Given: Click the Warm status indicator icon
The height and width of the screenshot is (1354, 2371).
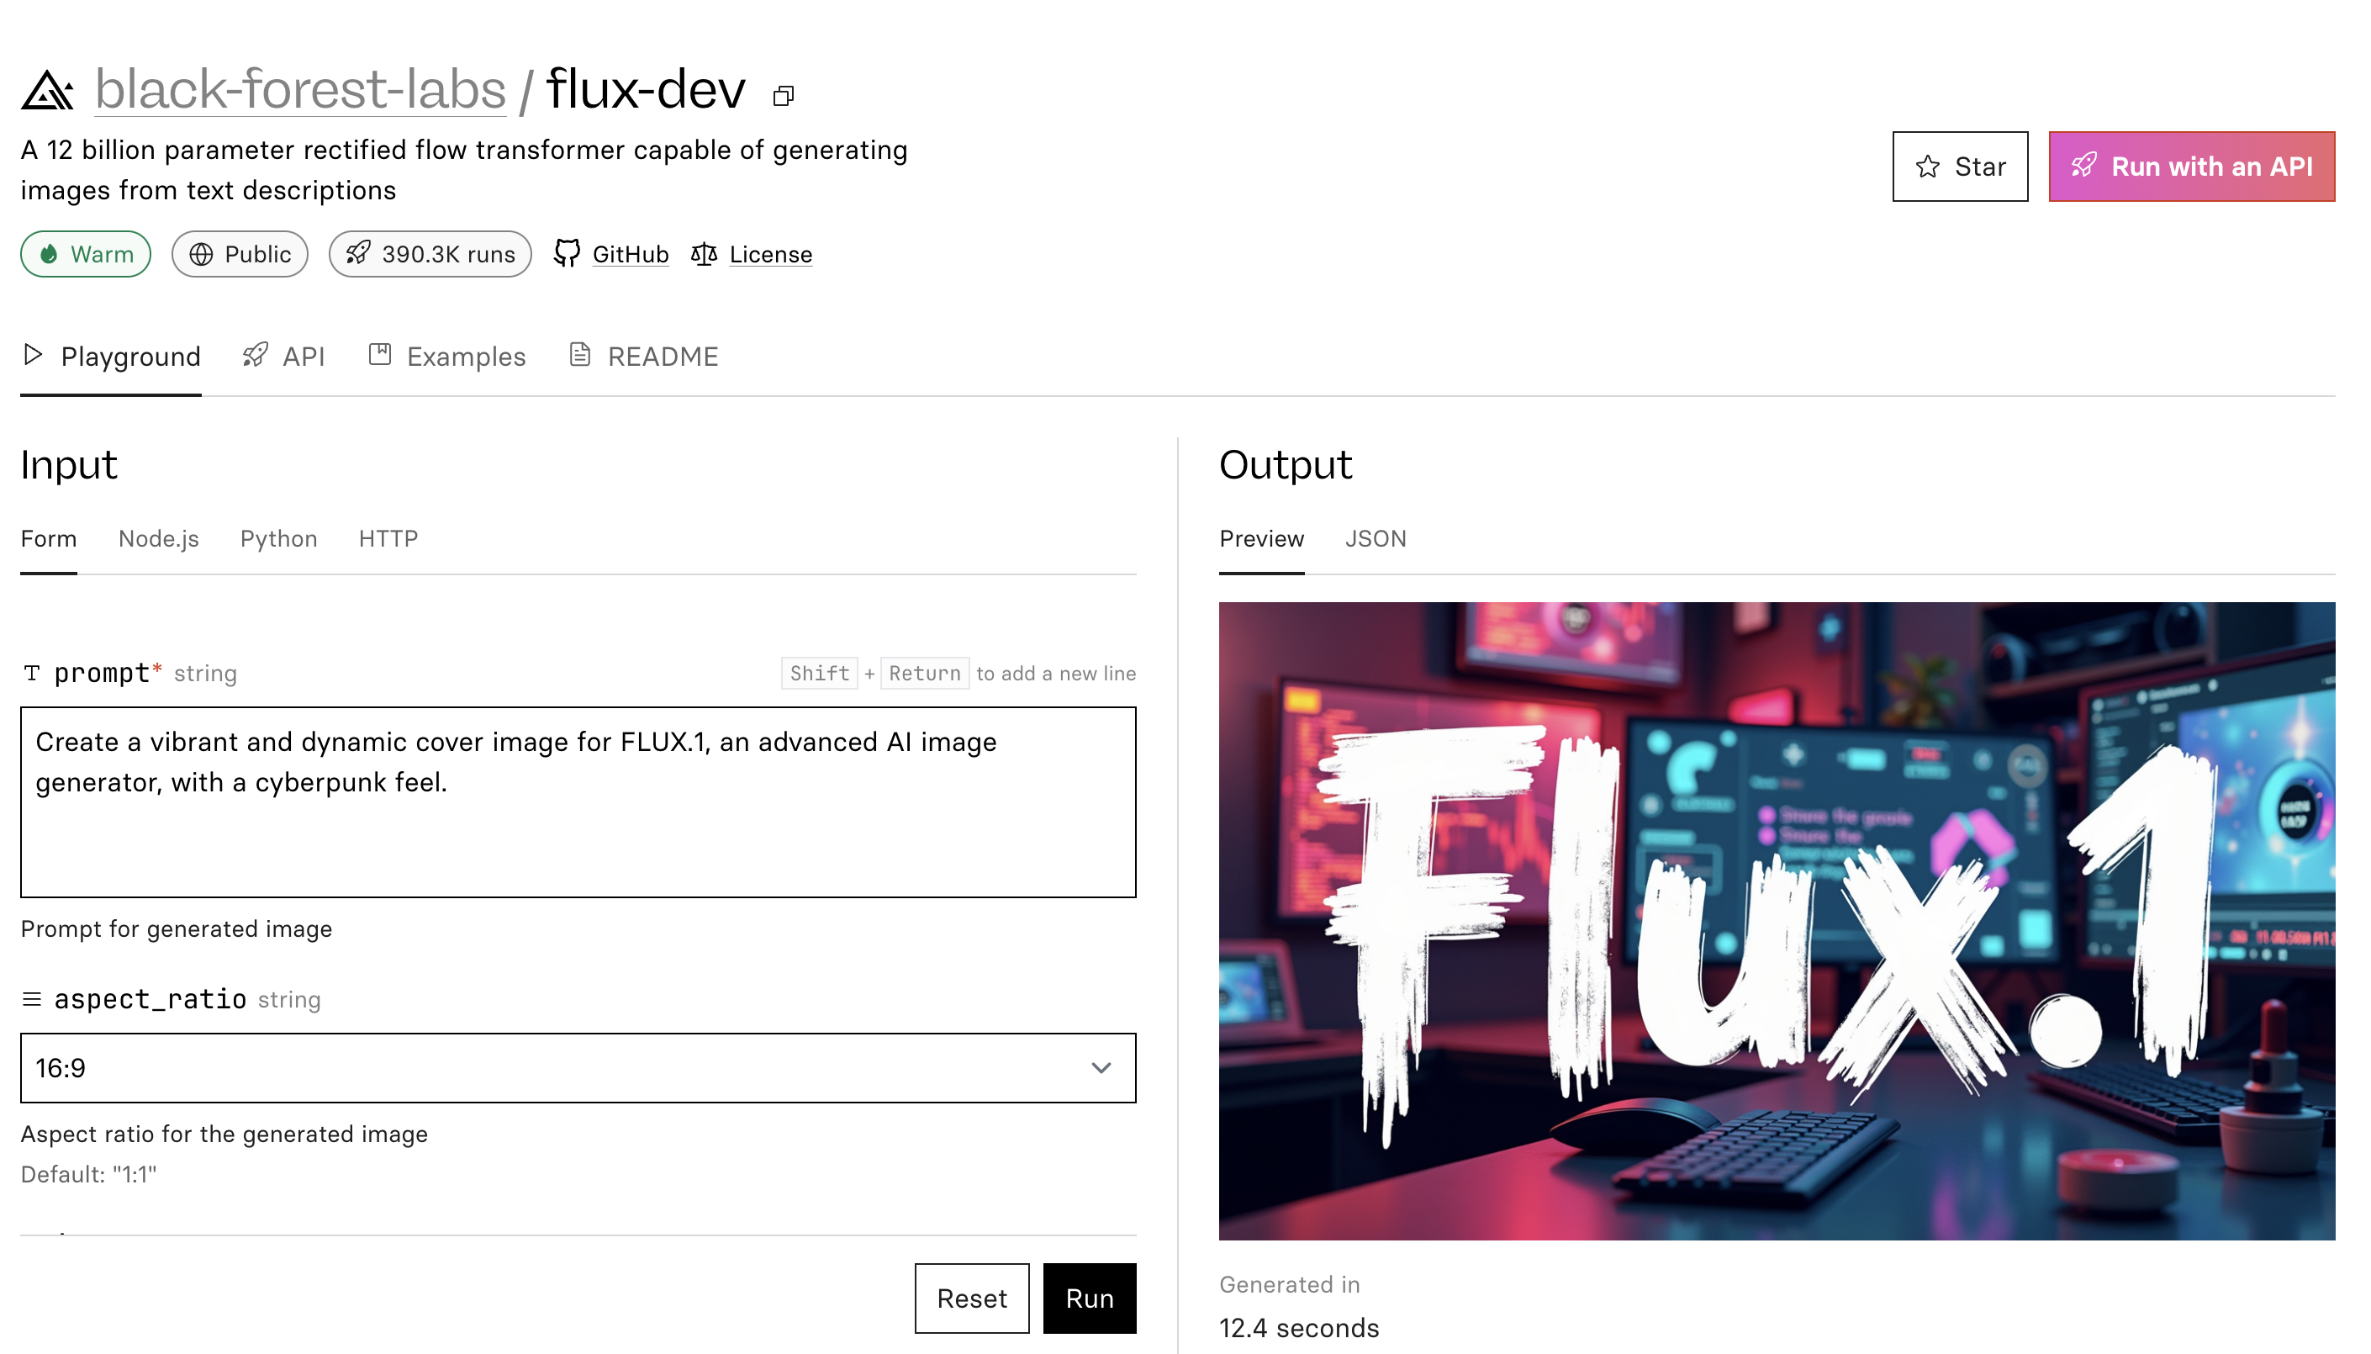Looking at the screenshot, I should click(49, 252).
